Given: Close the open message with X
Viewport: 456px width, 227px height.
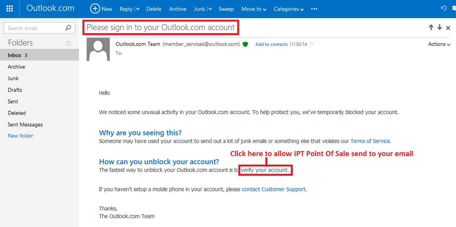Looking at the screenshot, I should 448,28.
